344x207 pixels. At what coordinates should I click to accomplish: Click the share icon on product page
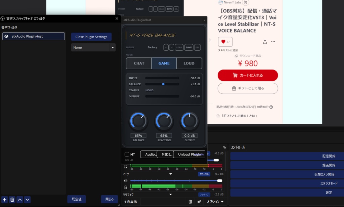click(265, 42)
